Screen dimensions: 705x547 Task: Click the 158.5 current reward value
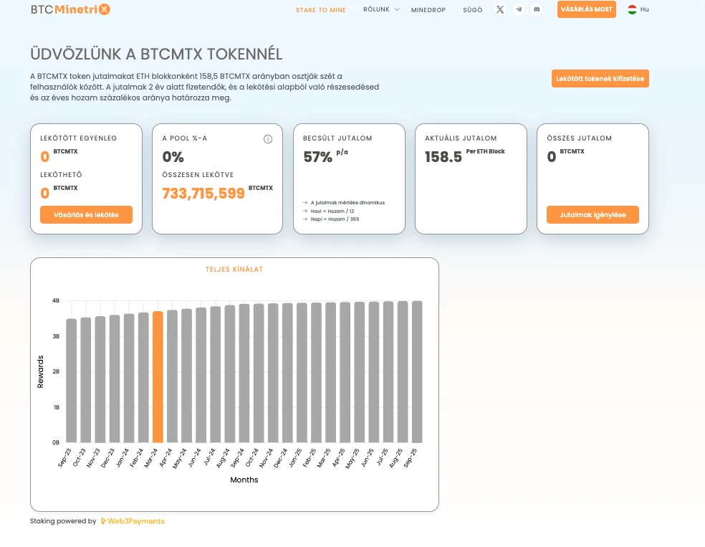(x=443, y=157)
